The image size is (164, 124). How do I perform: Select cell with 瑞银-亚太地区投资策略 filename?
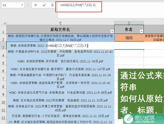tap(60, 100)
